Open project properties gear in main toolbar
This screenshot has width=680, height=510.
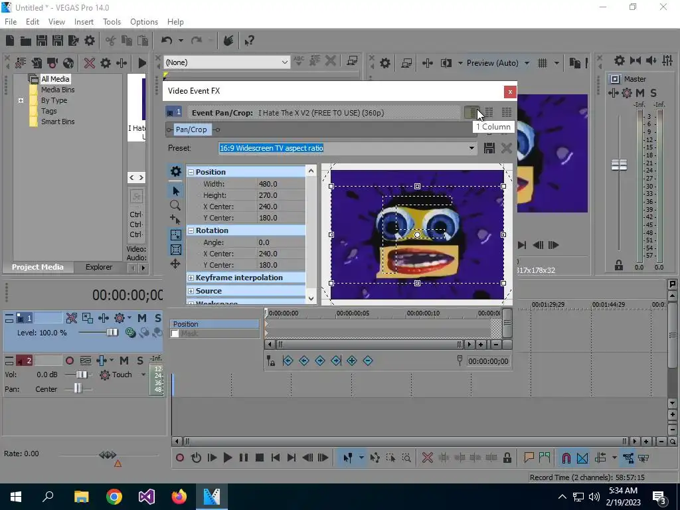pos(90,41)
